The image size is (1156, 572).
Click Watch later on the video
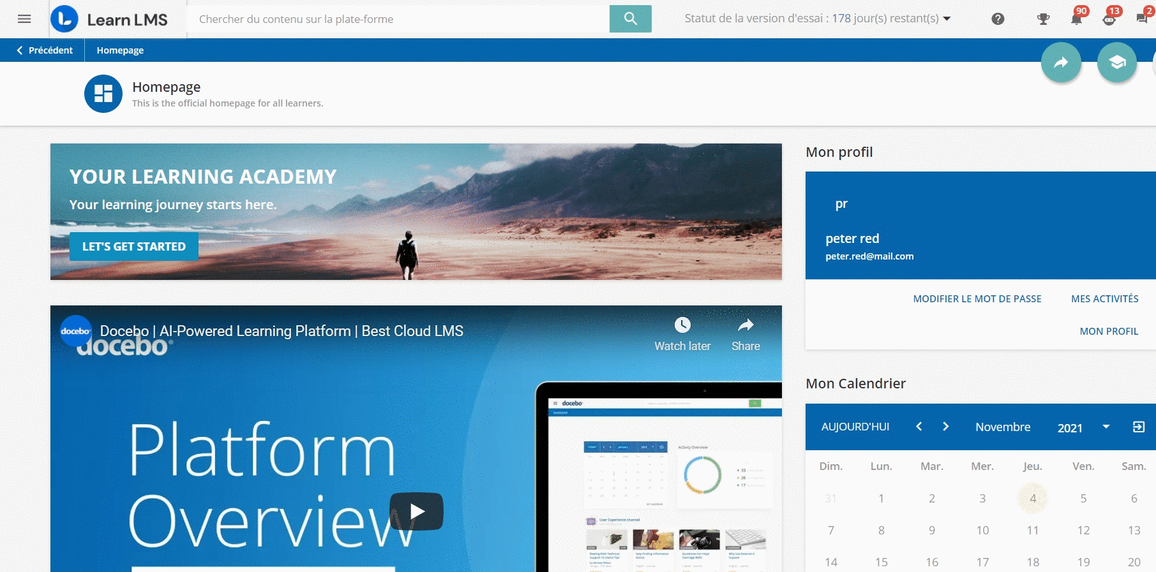tap(682, 334)
